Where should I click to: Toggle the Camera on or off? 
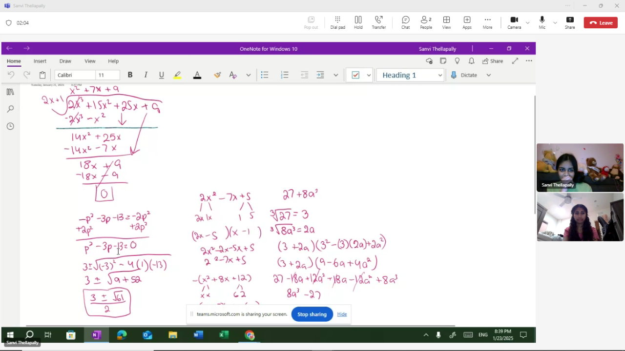(514, 22)
